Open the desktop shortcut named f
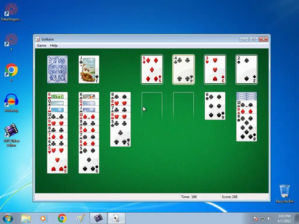This screenshot has width=299, height=224. (x=11, y=42)
